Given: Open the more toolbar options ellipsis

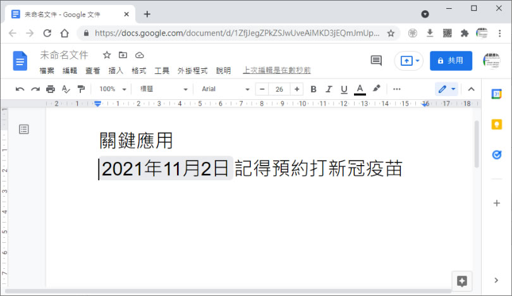Looking at the screenshot, I should click(397, 89).
